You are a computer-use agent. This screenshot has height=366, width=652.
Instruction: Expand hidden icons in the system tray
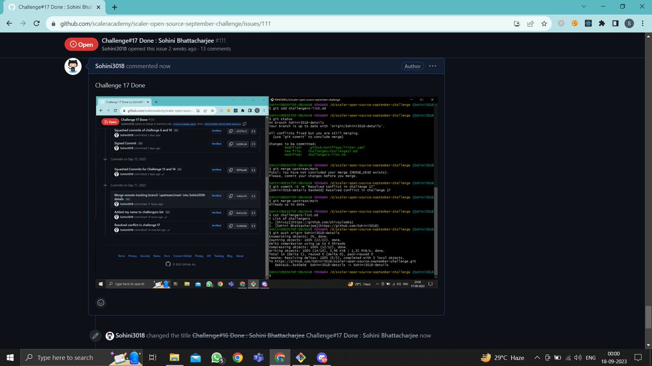pyautogui.click(x=537, y=357)
